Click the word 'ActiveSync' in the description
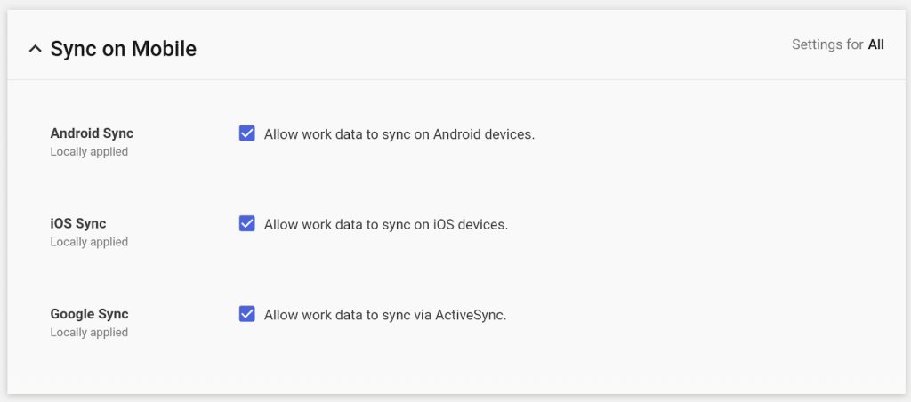The image size is (911, 402). 470,314
